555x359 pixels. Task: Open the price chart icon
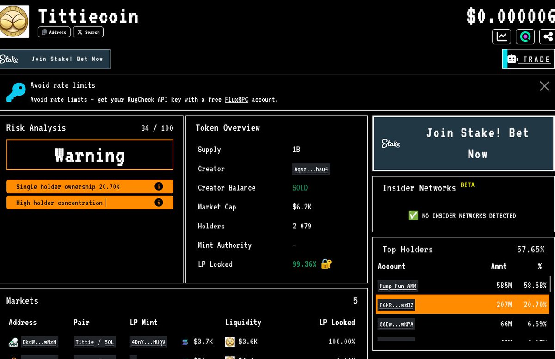coord(501,36)
